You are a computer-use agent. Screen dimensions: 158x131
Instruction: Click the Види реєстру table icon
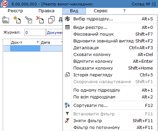point(67,27)
